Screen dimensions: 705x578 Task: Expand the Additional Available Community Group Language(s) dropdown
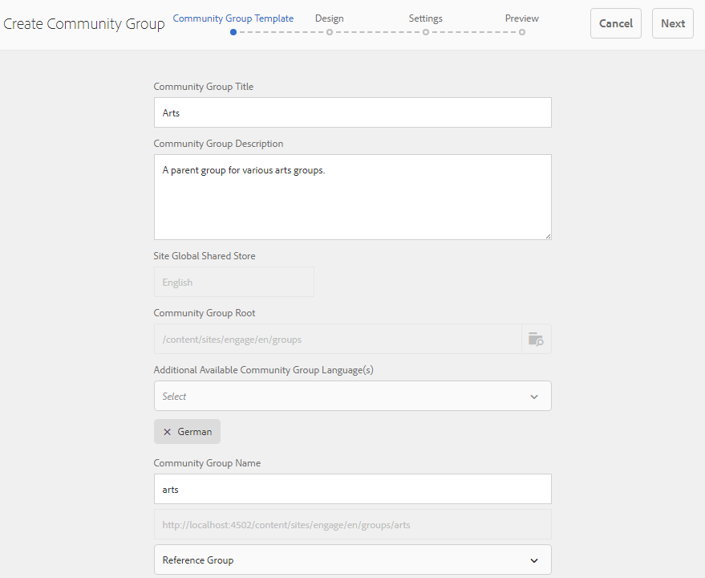[352, 396]
